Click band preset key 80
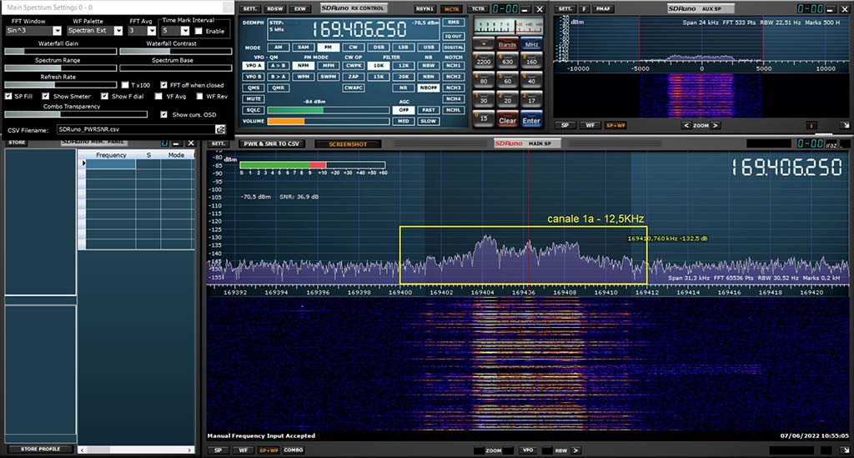The width and height of the screenshot is (854, 458). click(x=484, y=79)
